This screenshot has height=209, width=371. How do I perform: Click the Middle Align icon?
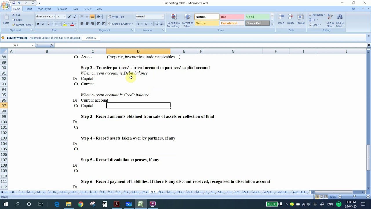point(87,17)
